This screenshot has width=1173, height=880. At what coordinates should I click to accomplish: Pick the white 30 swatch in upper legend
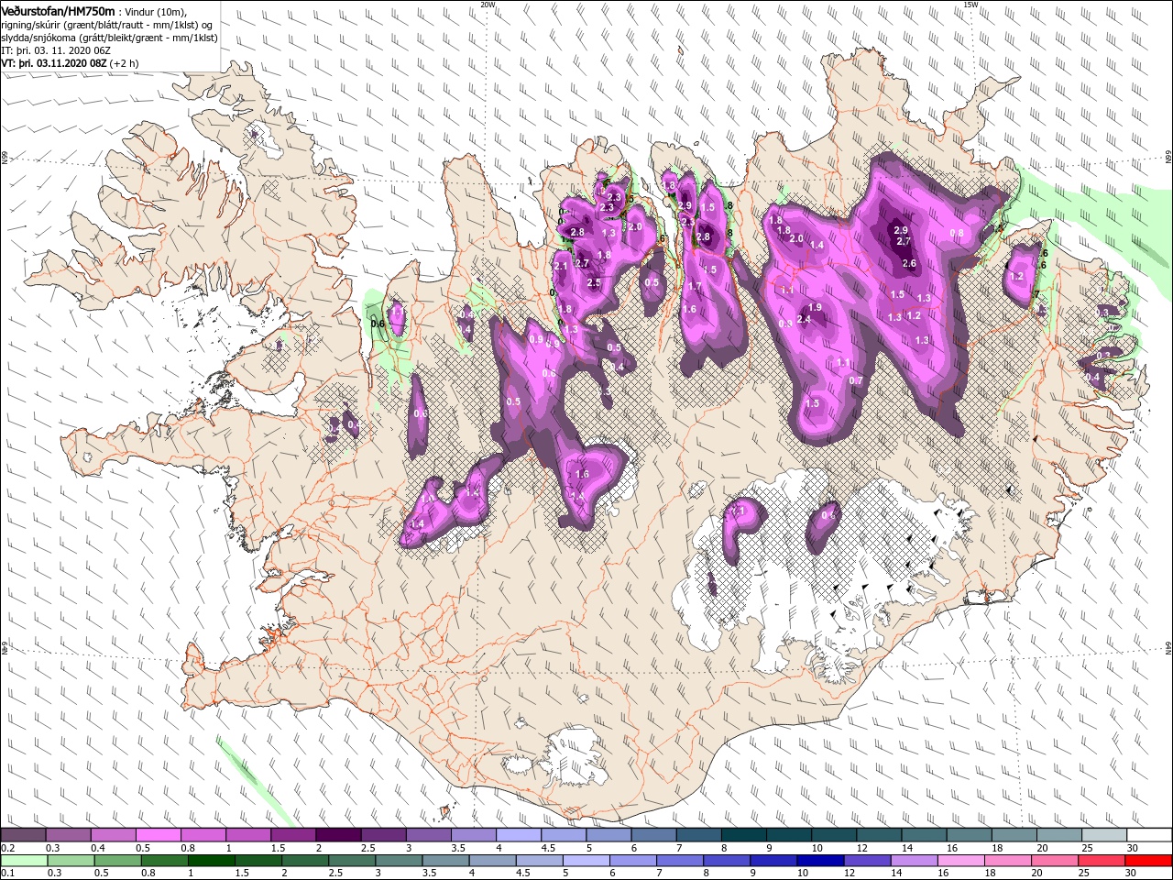1149,835
